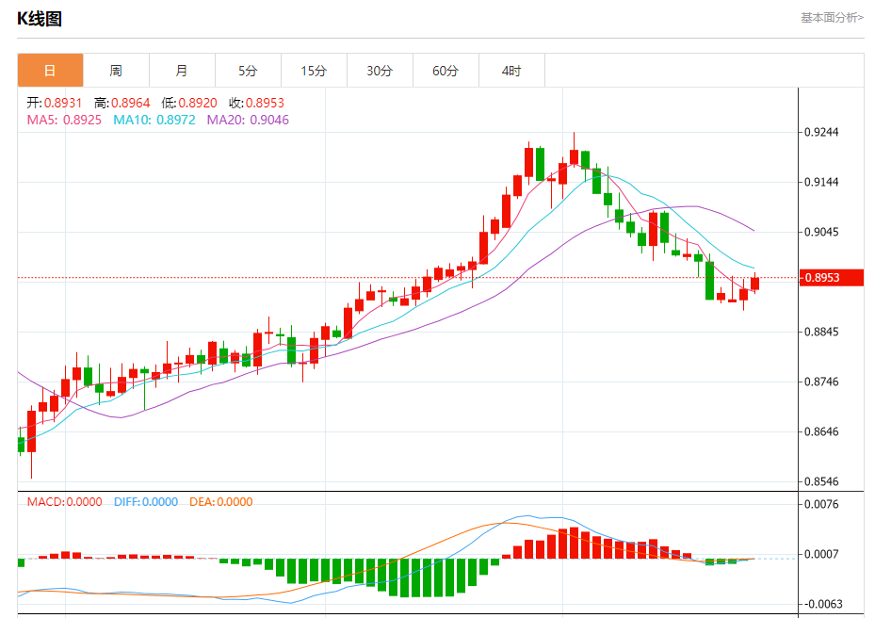This screenshot has height=618, width=875.
Task: Switch to the 周 weekly tab
Action: tap(116, 71)
